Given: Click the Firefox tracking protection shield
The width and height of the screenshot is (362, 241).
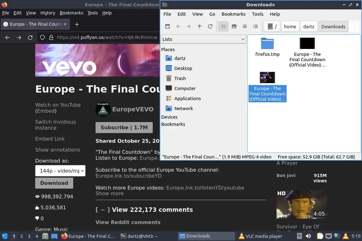Looking at the screenshot, I should [42, 38].
